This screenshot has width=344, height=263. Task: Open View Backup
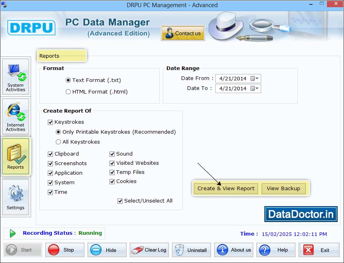tap(283, 189)
